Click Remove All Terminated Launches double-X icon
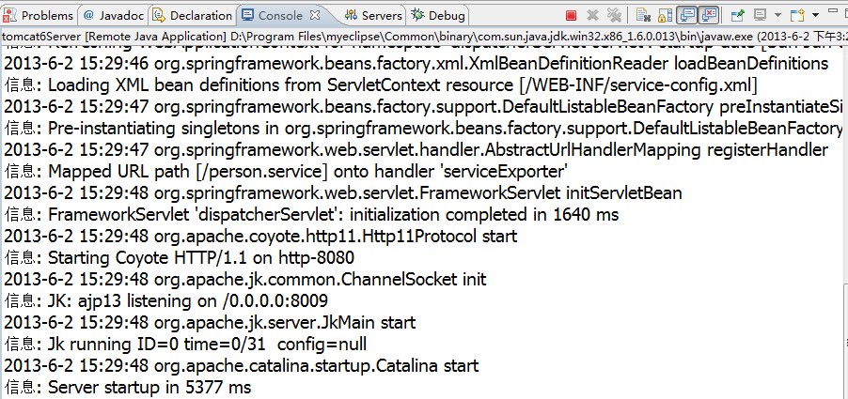Image resolution: width=848 pixels, height=399 pixels. (614, 15)
